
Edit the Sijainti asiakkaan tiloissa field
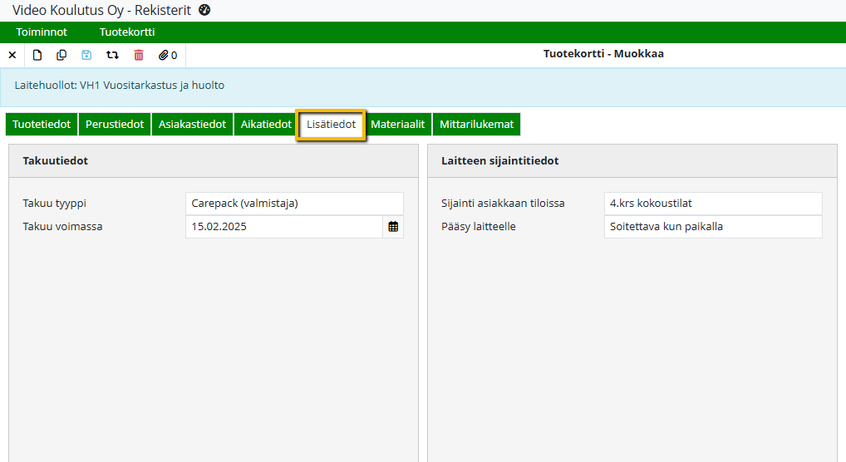(x=712, y=204)
